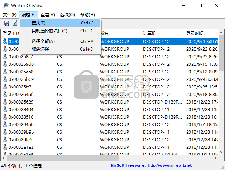Maximize the WinLogOnView window
Viewport: 225px width, 170px height.
coord(200,5)
